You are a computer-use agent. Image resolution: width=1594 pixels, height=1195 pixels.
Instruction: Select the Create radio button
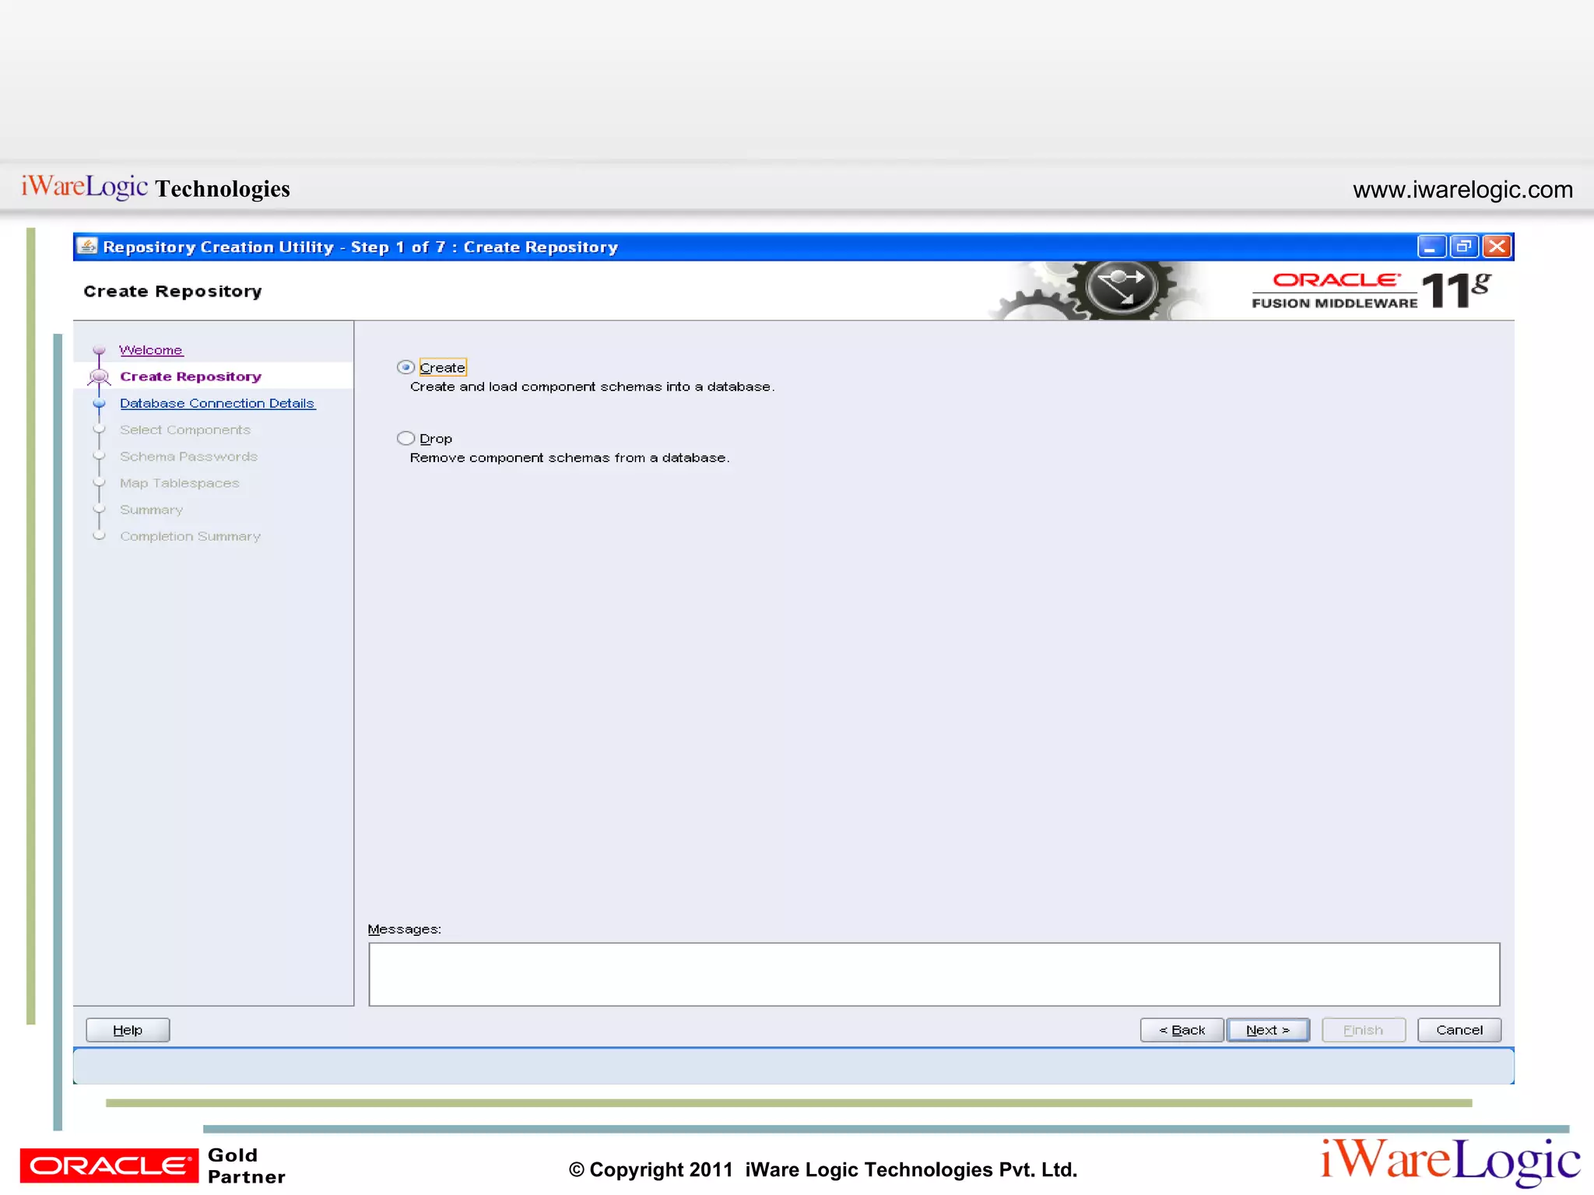click(x=406, y=367)
